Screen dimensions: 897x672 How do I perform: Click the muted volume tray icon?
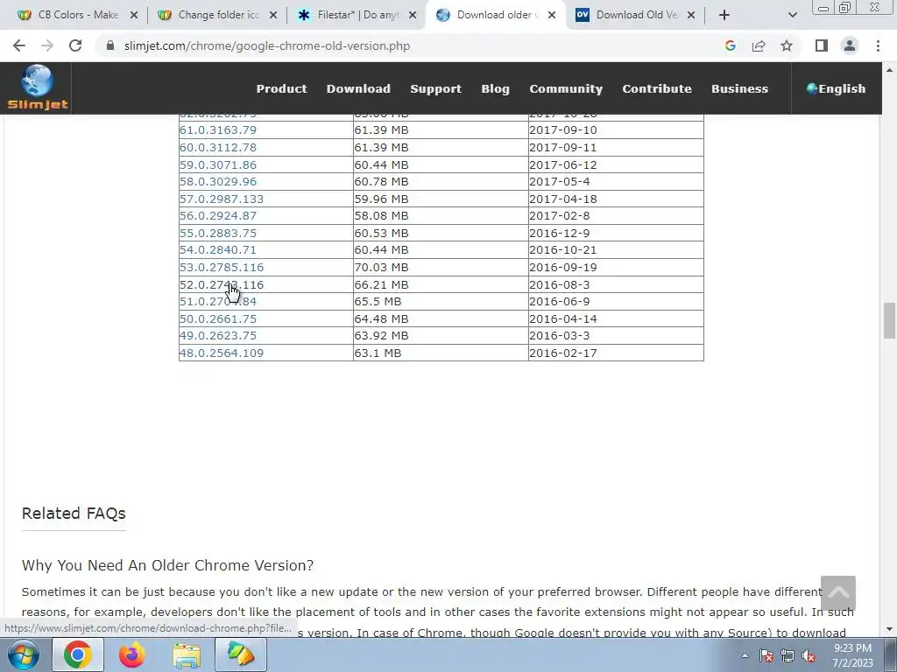pos(809,656)
